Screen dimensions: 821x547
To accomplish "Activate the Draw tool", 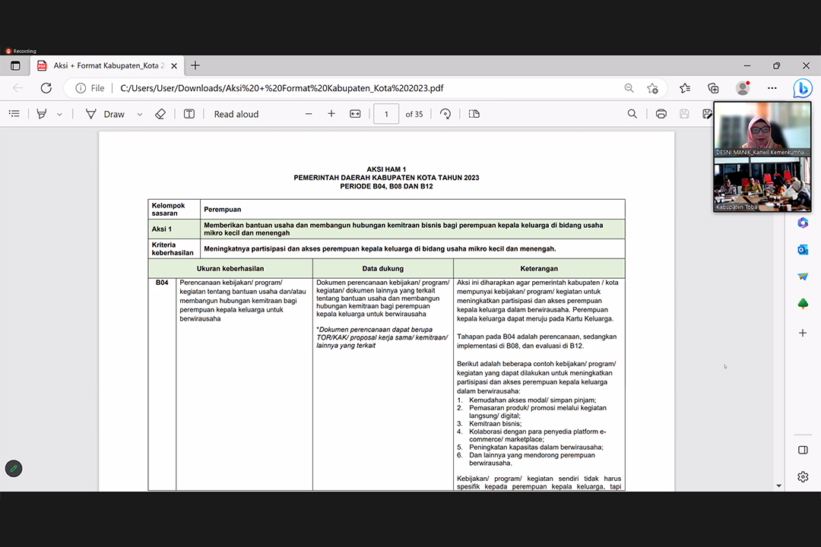I will point(105,114).
